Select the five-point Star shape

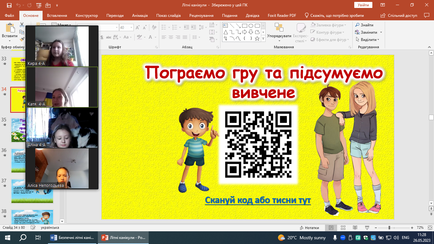click(257, 38)
